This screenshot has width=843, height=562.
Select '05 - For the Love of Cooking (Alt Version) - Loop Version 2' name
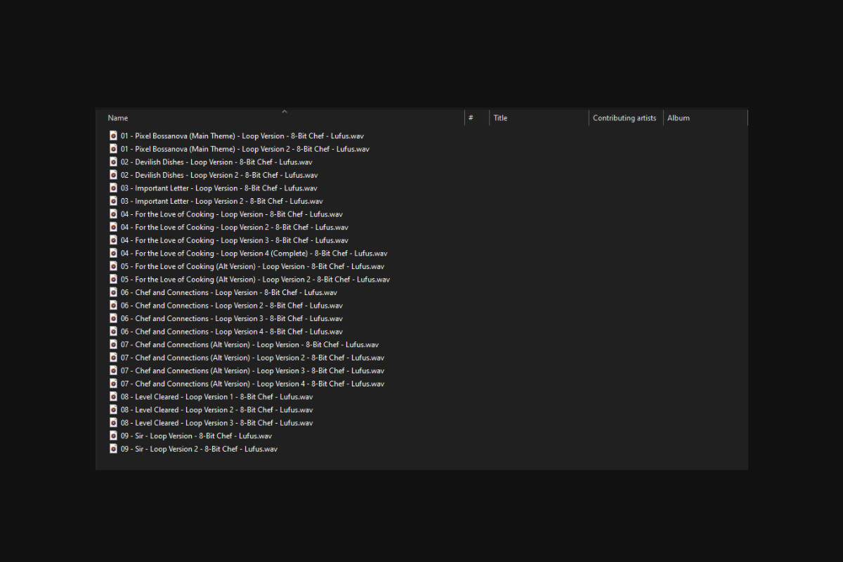click(x=255, y=279)
